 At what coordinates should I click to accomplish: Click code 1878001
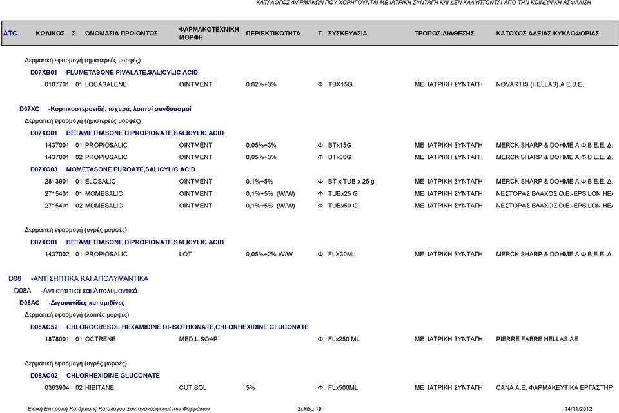click(57, 339)
